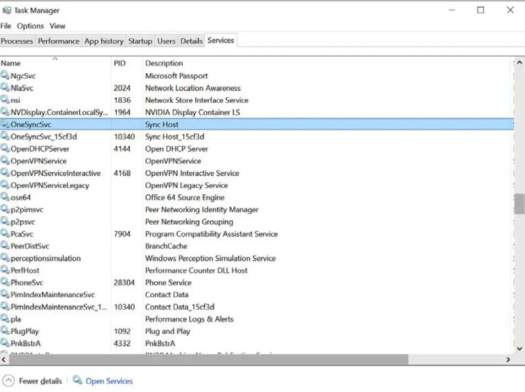Click the horizontal scrollbar right arrow

[508, 360]
